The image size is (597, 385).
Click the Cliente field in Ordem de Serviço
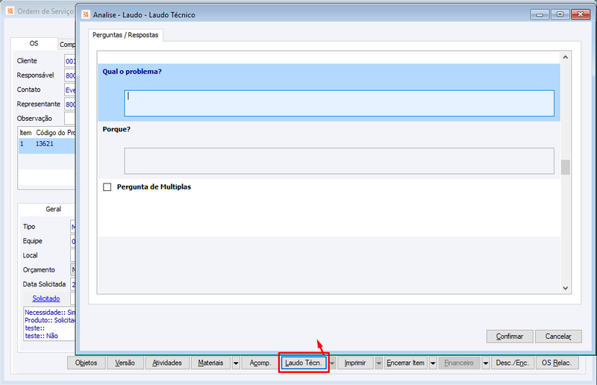click(70, 61)
